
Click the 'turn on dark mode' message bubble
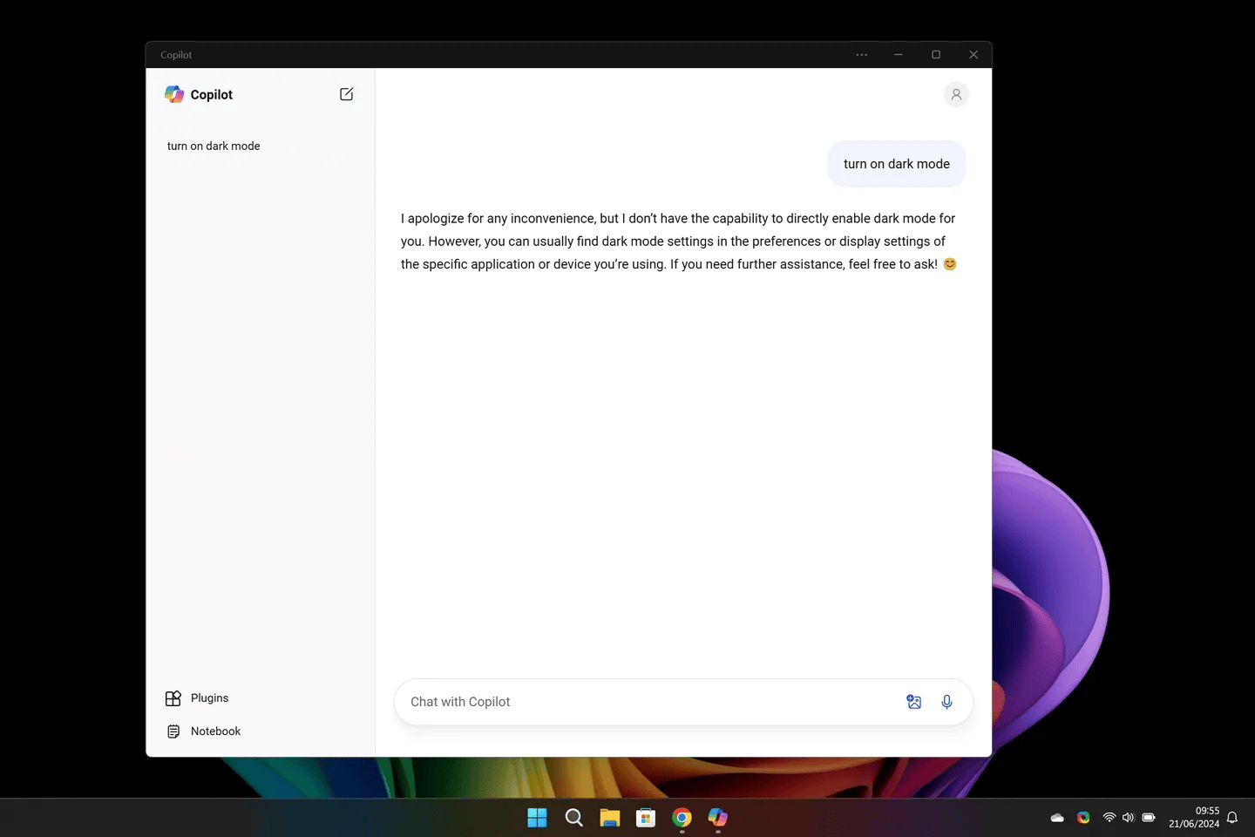(x=897, y=164)
